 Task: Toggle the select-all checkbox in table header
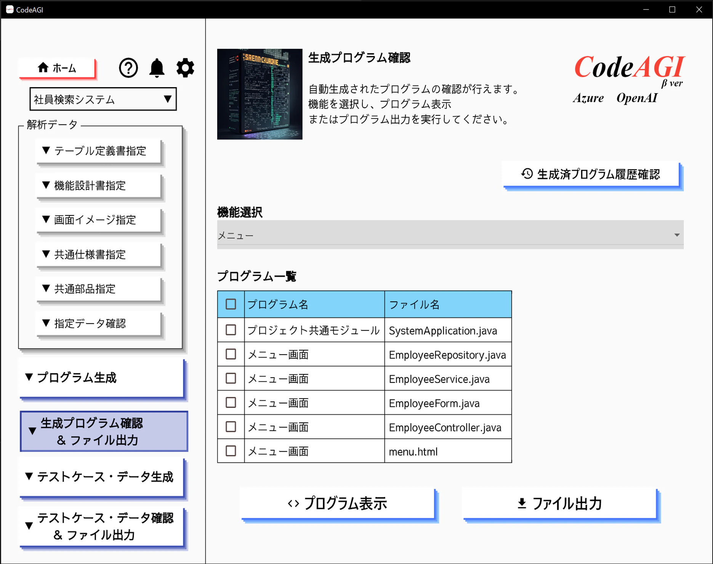(231, 304)
